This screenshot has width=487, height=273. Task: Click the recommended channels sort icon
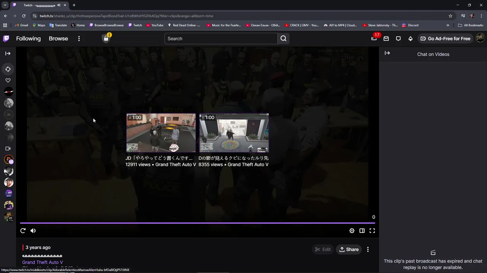[8, 69]
